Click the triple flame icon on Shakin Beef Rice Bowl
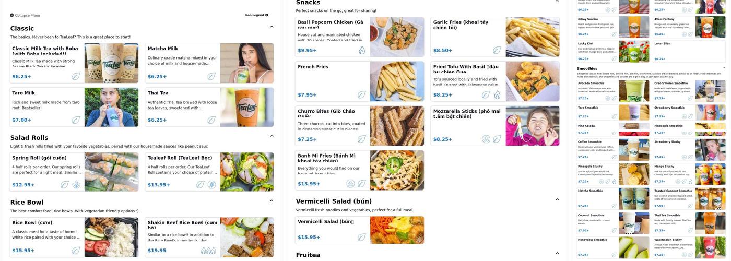The image size is (731, 261). click(208, 251)
